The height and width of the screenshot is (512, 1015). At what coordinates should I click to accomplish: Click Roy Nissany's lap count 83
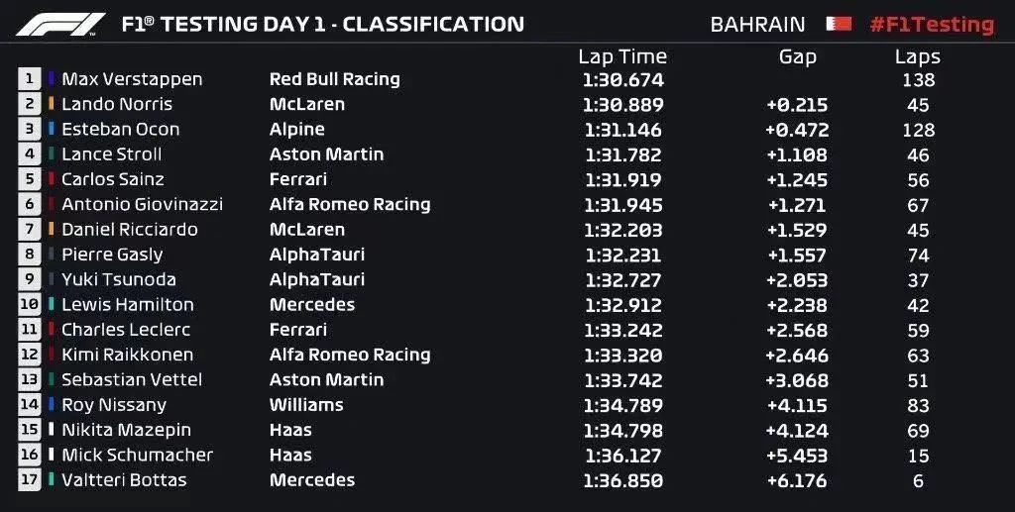pos(918,405)
